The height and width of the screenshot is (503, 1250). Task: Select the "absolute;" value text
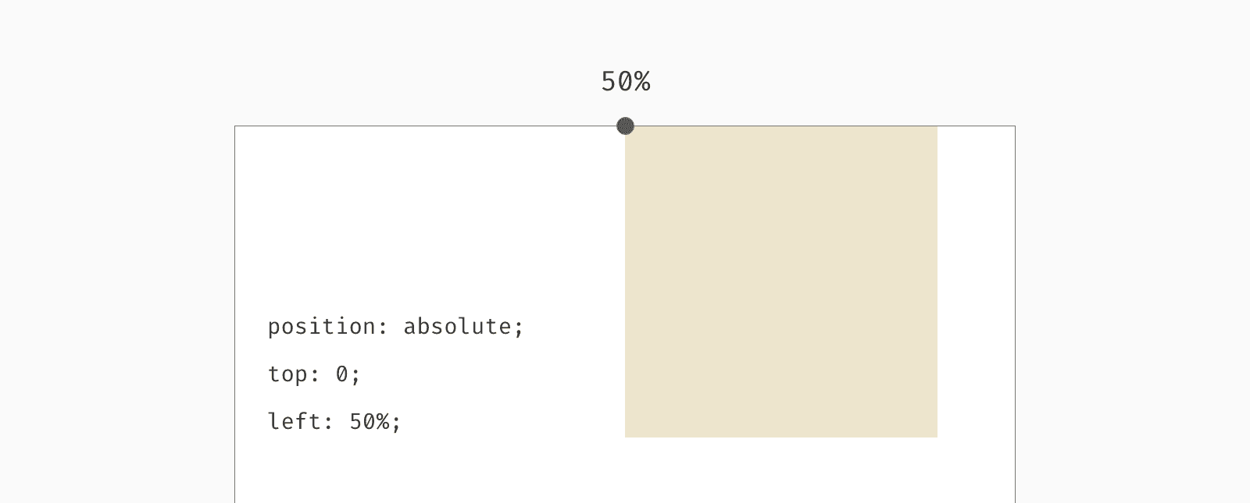tap(463, 327)
